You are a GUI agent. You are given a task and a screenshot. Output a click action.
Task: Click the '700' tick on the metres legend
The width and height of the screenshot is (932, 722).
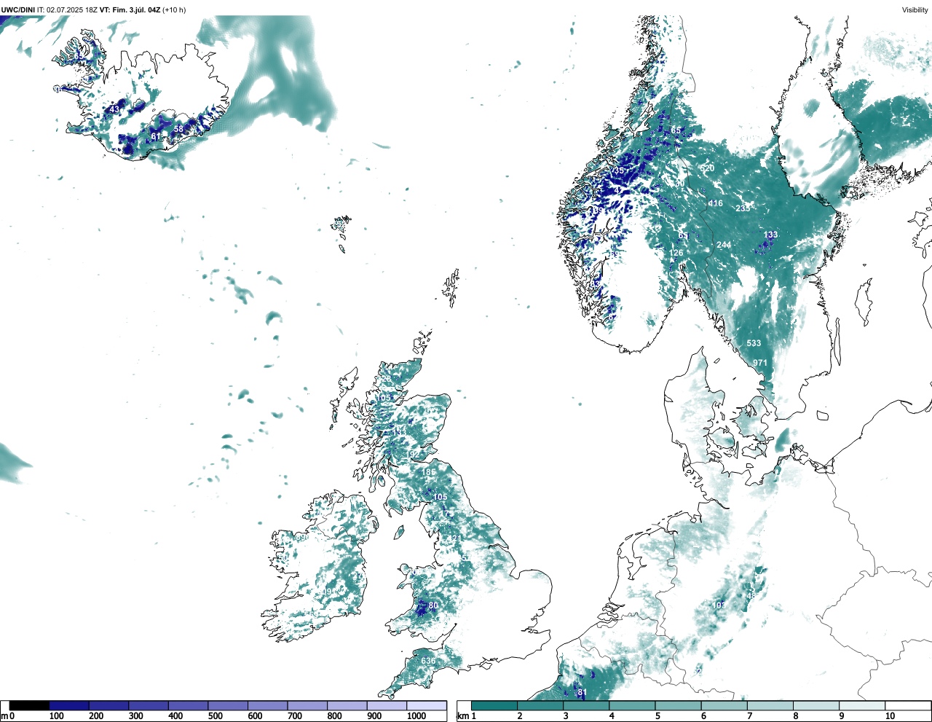[x=295, y=716]
